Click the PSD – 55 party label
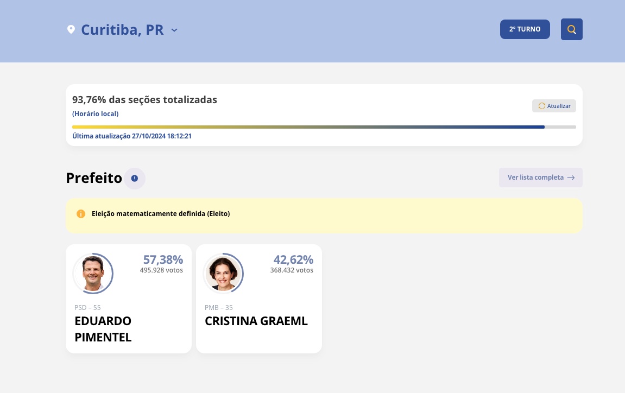Image resolution: width=625 pixels, height=393 pixels. click(87, 308)
